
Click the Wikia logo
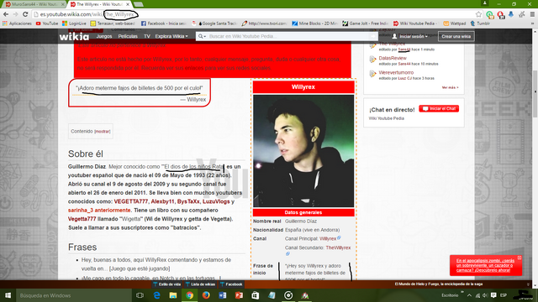pos(74,36)
